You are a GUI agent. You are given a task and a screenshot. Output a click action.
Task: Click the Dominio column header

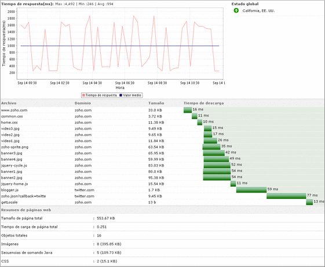pos(83,103)
